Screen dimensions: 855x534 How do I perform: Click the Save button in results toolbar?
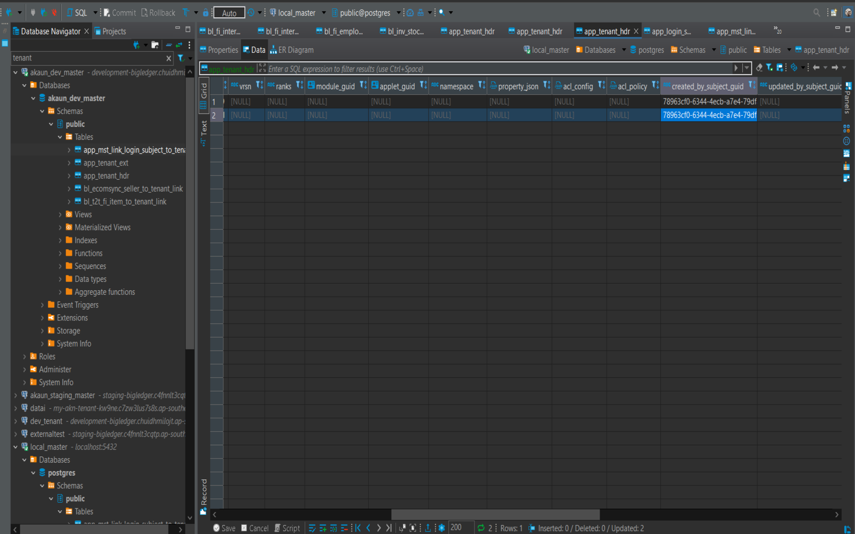coord(224,528)
